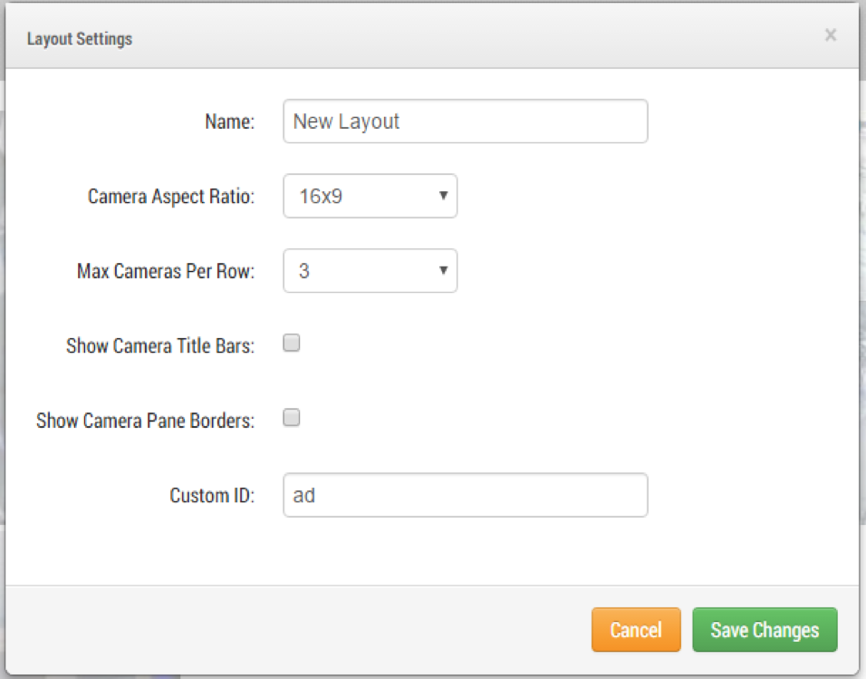
Task: Click the Custom ID label
Action: [x=212, y=495]
